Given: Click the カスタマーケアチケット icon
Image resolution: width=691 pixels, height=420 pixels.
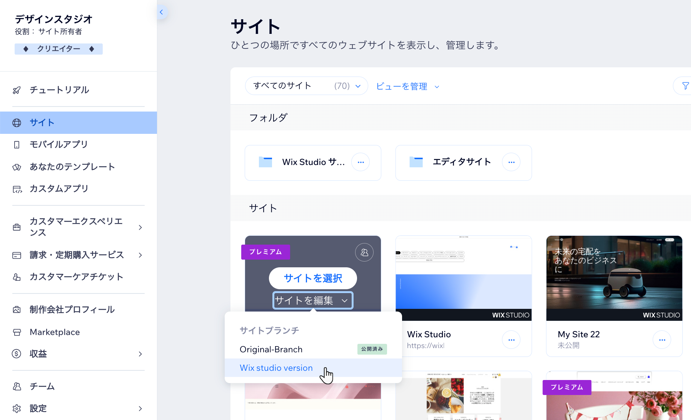Looking at the screenshot, I should tap(17, 277).
